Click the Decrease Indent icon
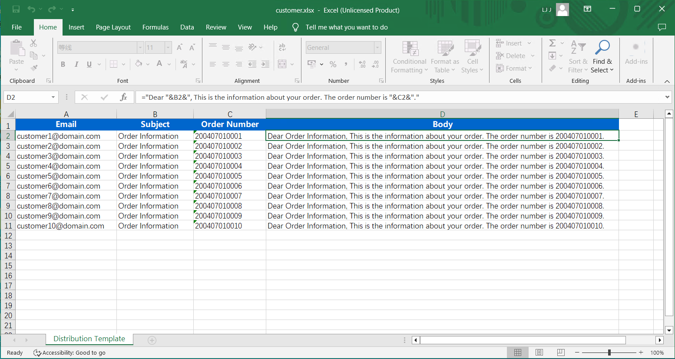The image size is (675, 359). click(252, 64)
